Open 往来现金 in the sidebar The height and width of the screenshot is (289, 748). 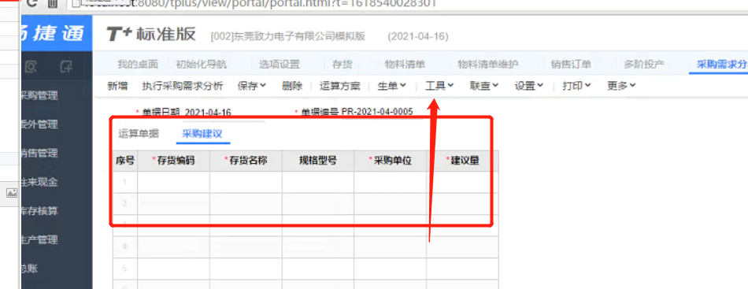[39, 182]
